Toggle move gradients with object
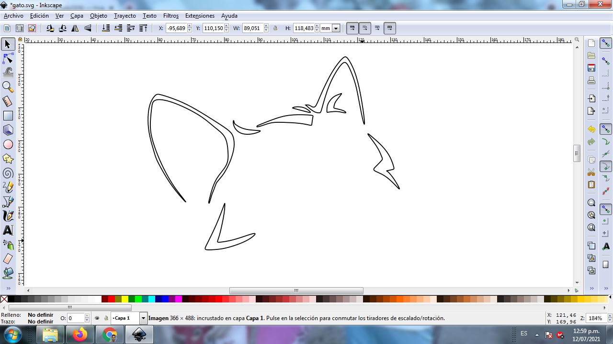This screenshot has height=344, width=613. [x=377, y=28]
